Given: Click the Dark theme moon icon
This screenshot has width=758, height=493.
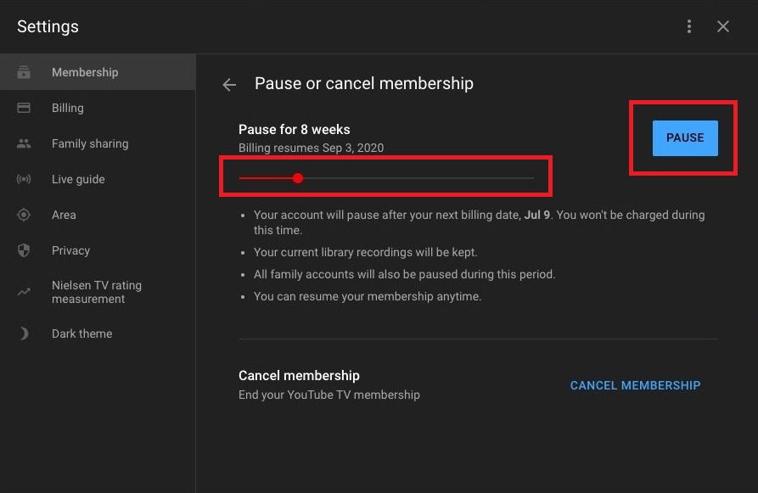Looking at the screenshot, I should [24, 333].
